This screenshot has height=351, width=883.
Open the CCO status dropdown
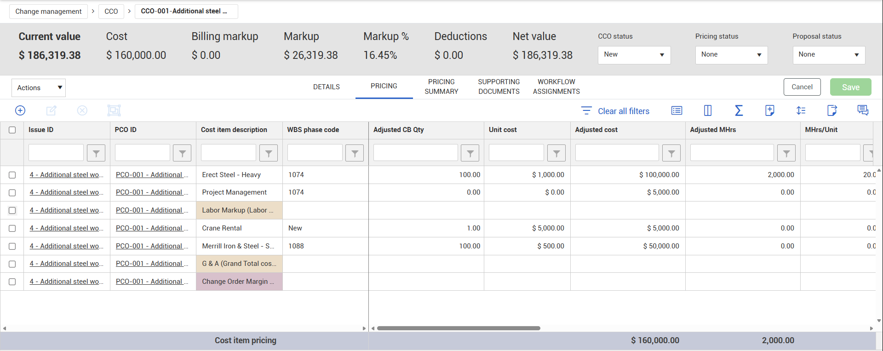pyautogui.click(x=634, y=55)
